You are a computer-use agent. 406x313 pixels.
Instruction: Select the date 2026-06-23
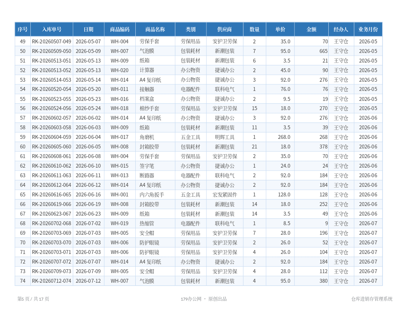[x=88, y=214]
